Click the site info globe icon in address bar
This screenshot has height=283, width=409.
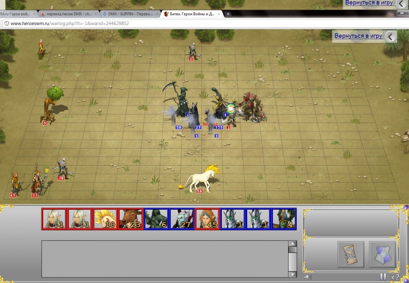click(6, 24)
